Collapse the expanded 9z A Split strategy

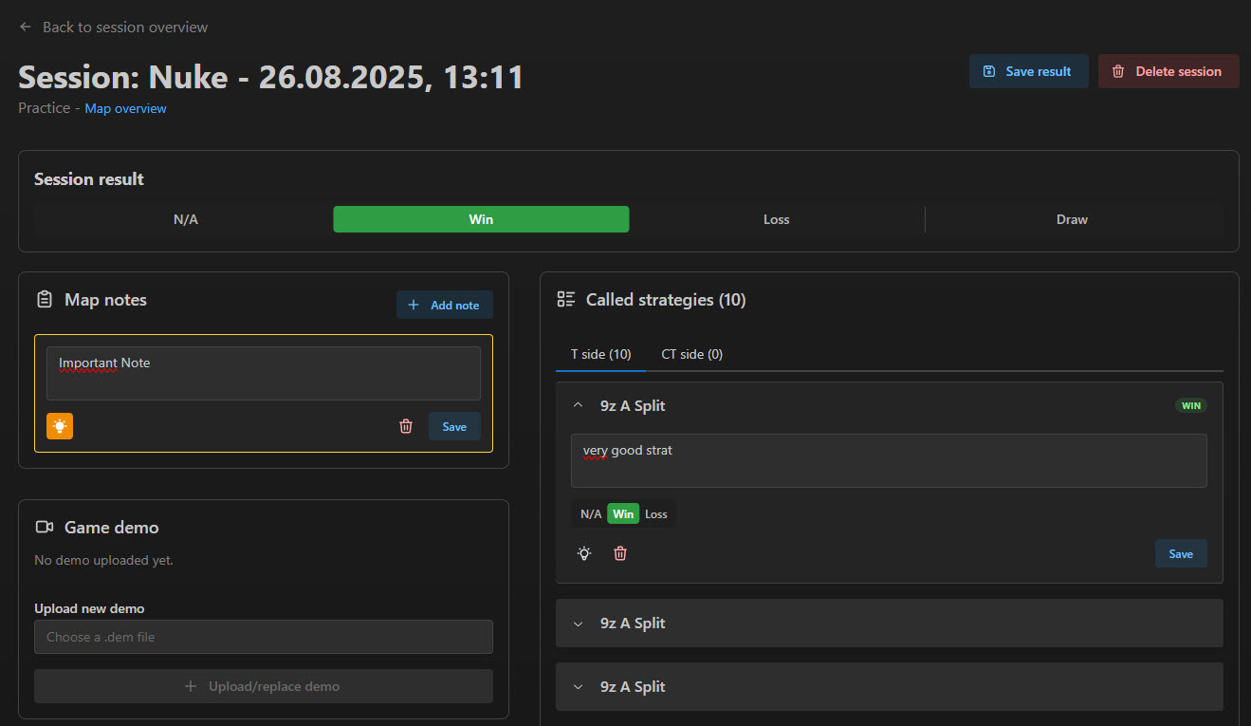(579, 406)
